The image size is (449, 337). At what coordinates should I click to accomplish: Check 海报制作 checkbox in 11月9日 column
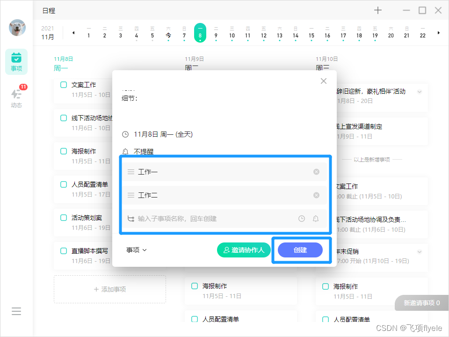(195, 286)
